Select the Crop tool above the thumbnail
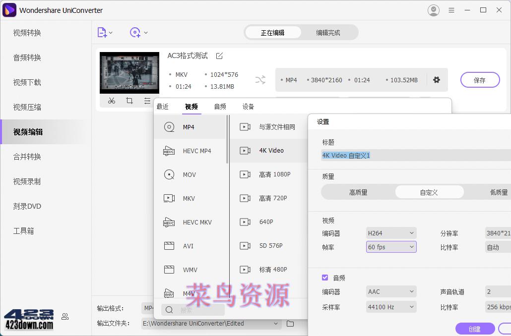 point(129,101)
